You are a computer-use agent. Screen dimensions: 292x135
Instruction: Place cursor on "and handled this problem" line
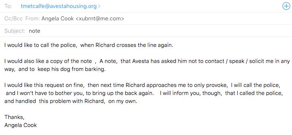71,102
